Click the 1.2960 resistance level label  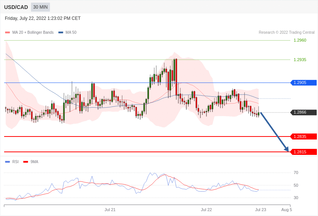tap(300, 40)
